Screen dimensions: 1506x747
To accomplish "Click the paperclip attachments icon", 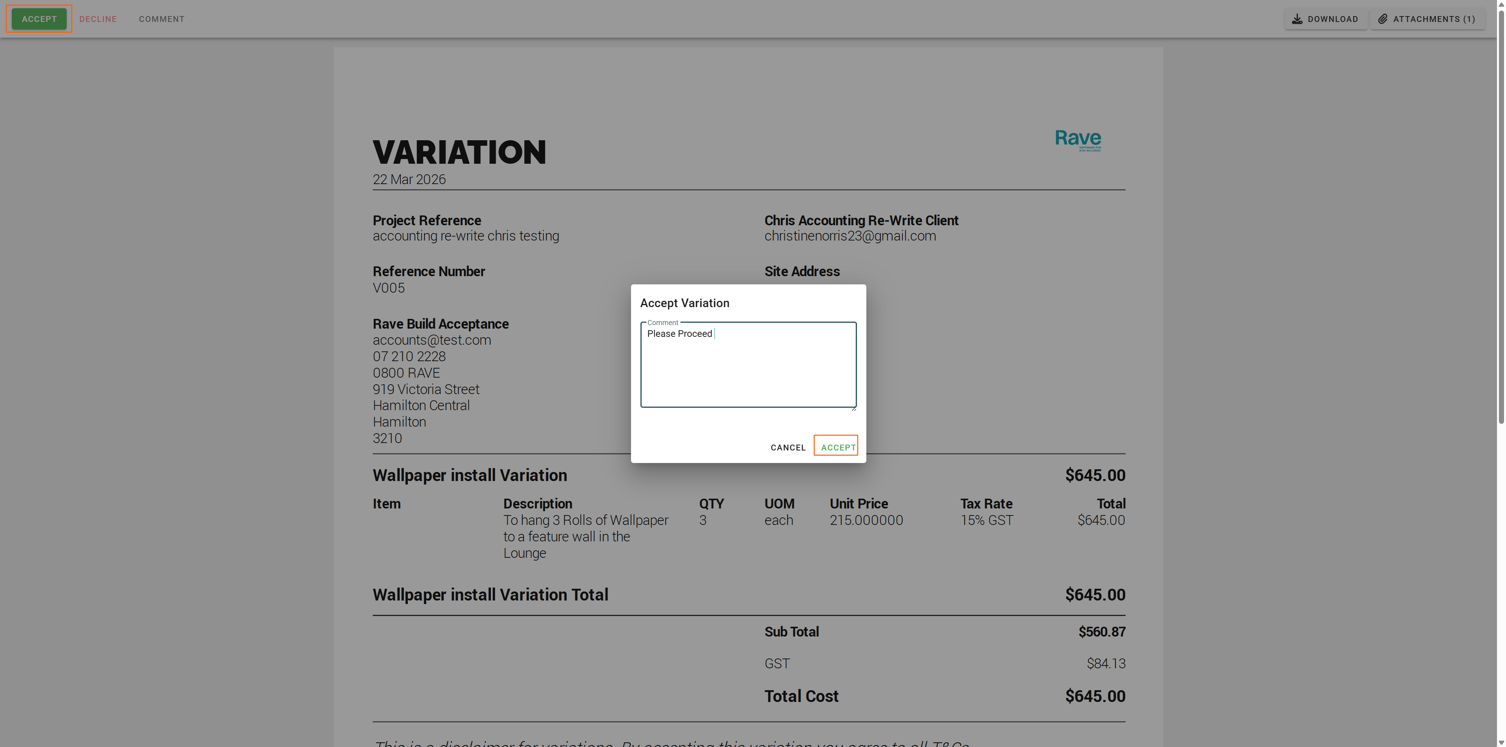I will 1382,19.
